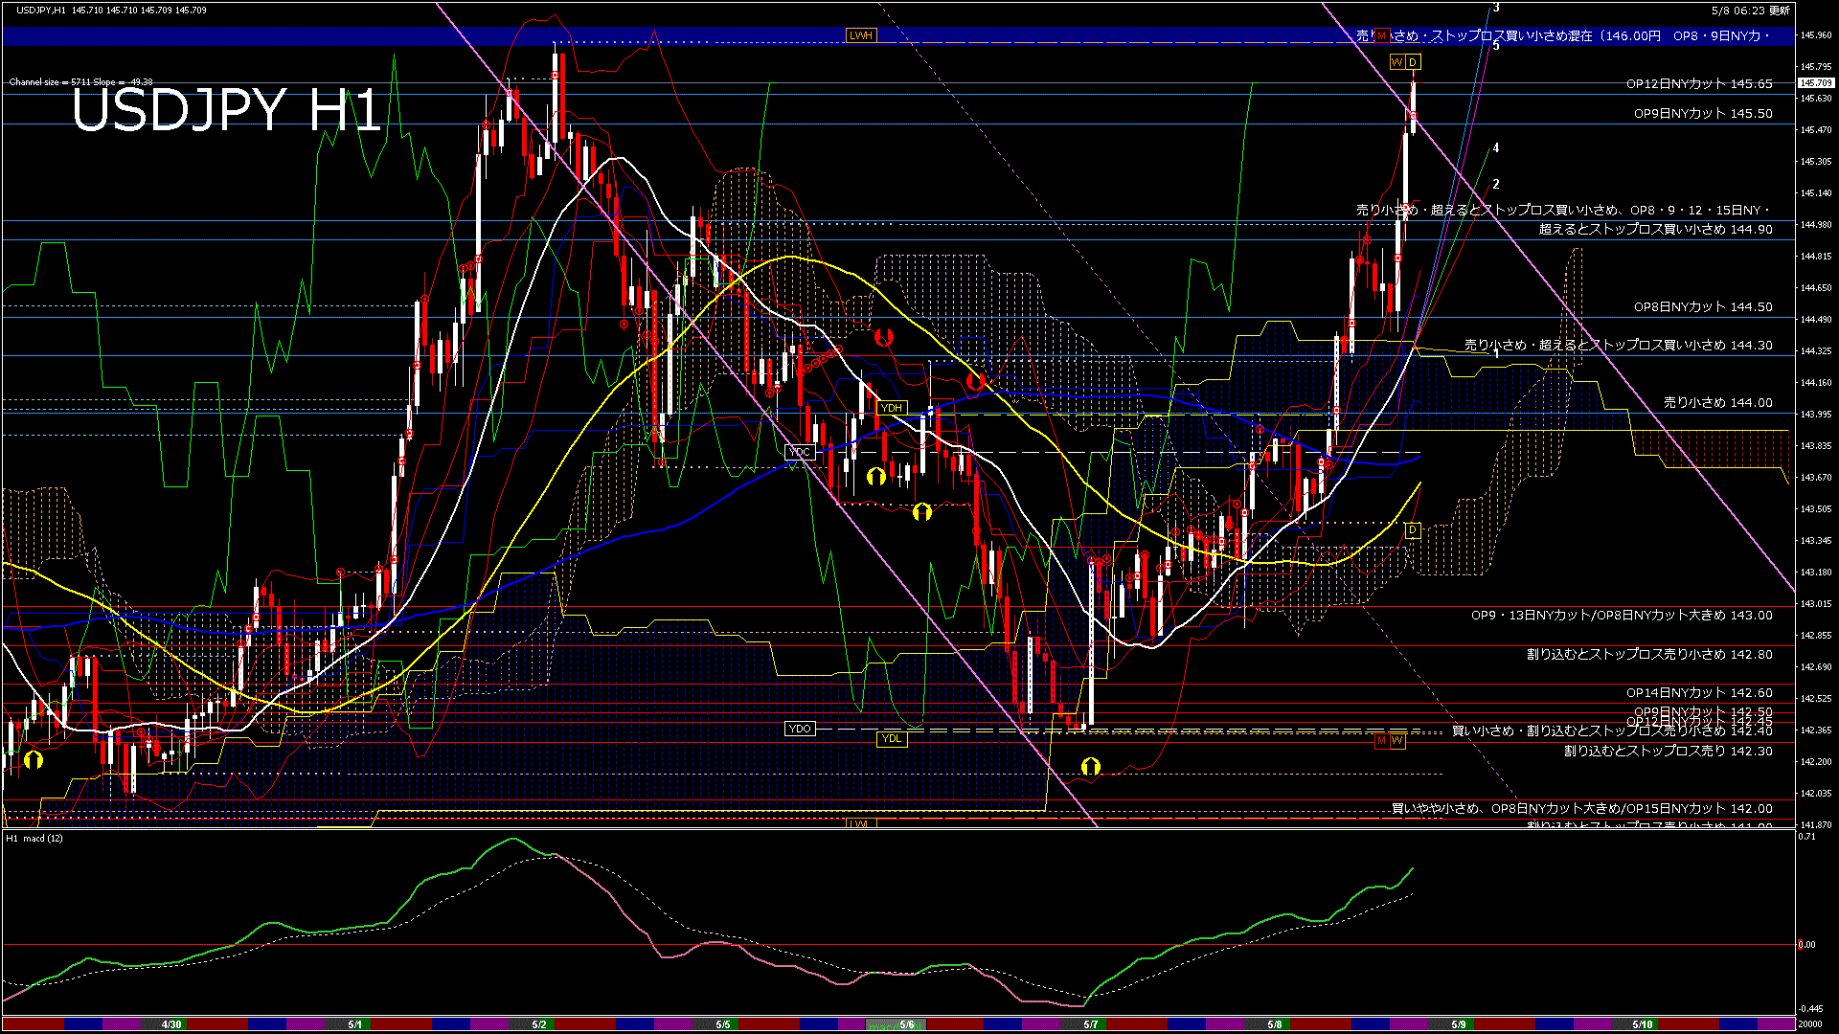
Task: Click fan line number 2
Action: [x=1496, y=185]
